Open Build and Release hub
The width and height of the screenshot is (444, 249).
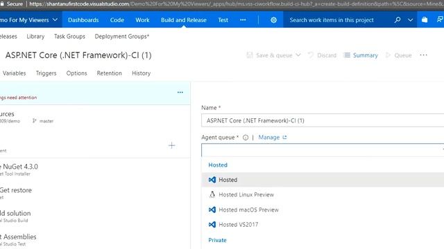183,20
